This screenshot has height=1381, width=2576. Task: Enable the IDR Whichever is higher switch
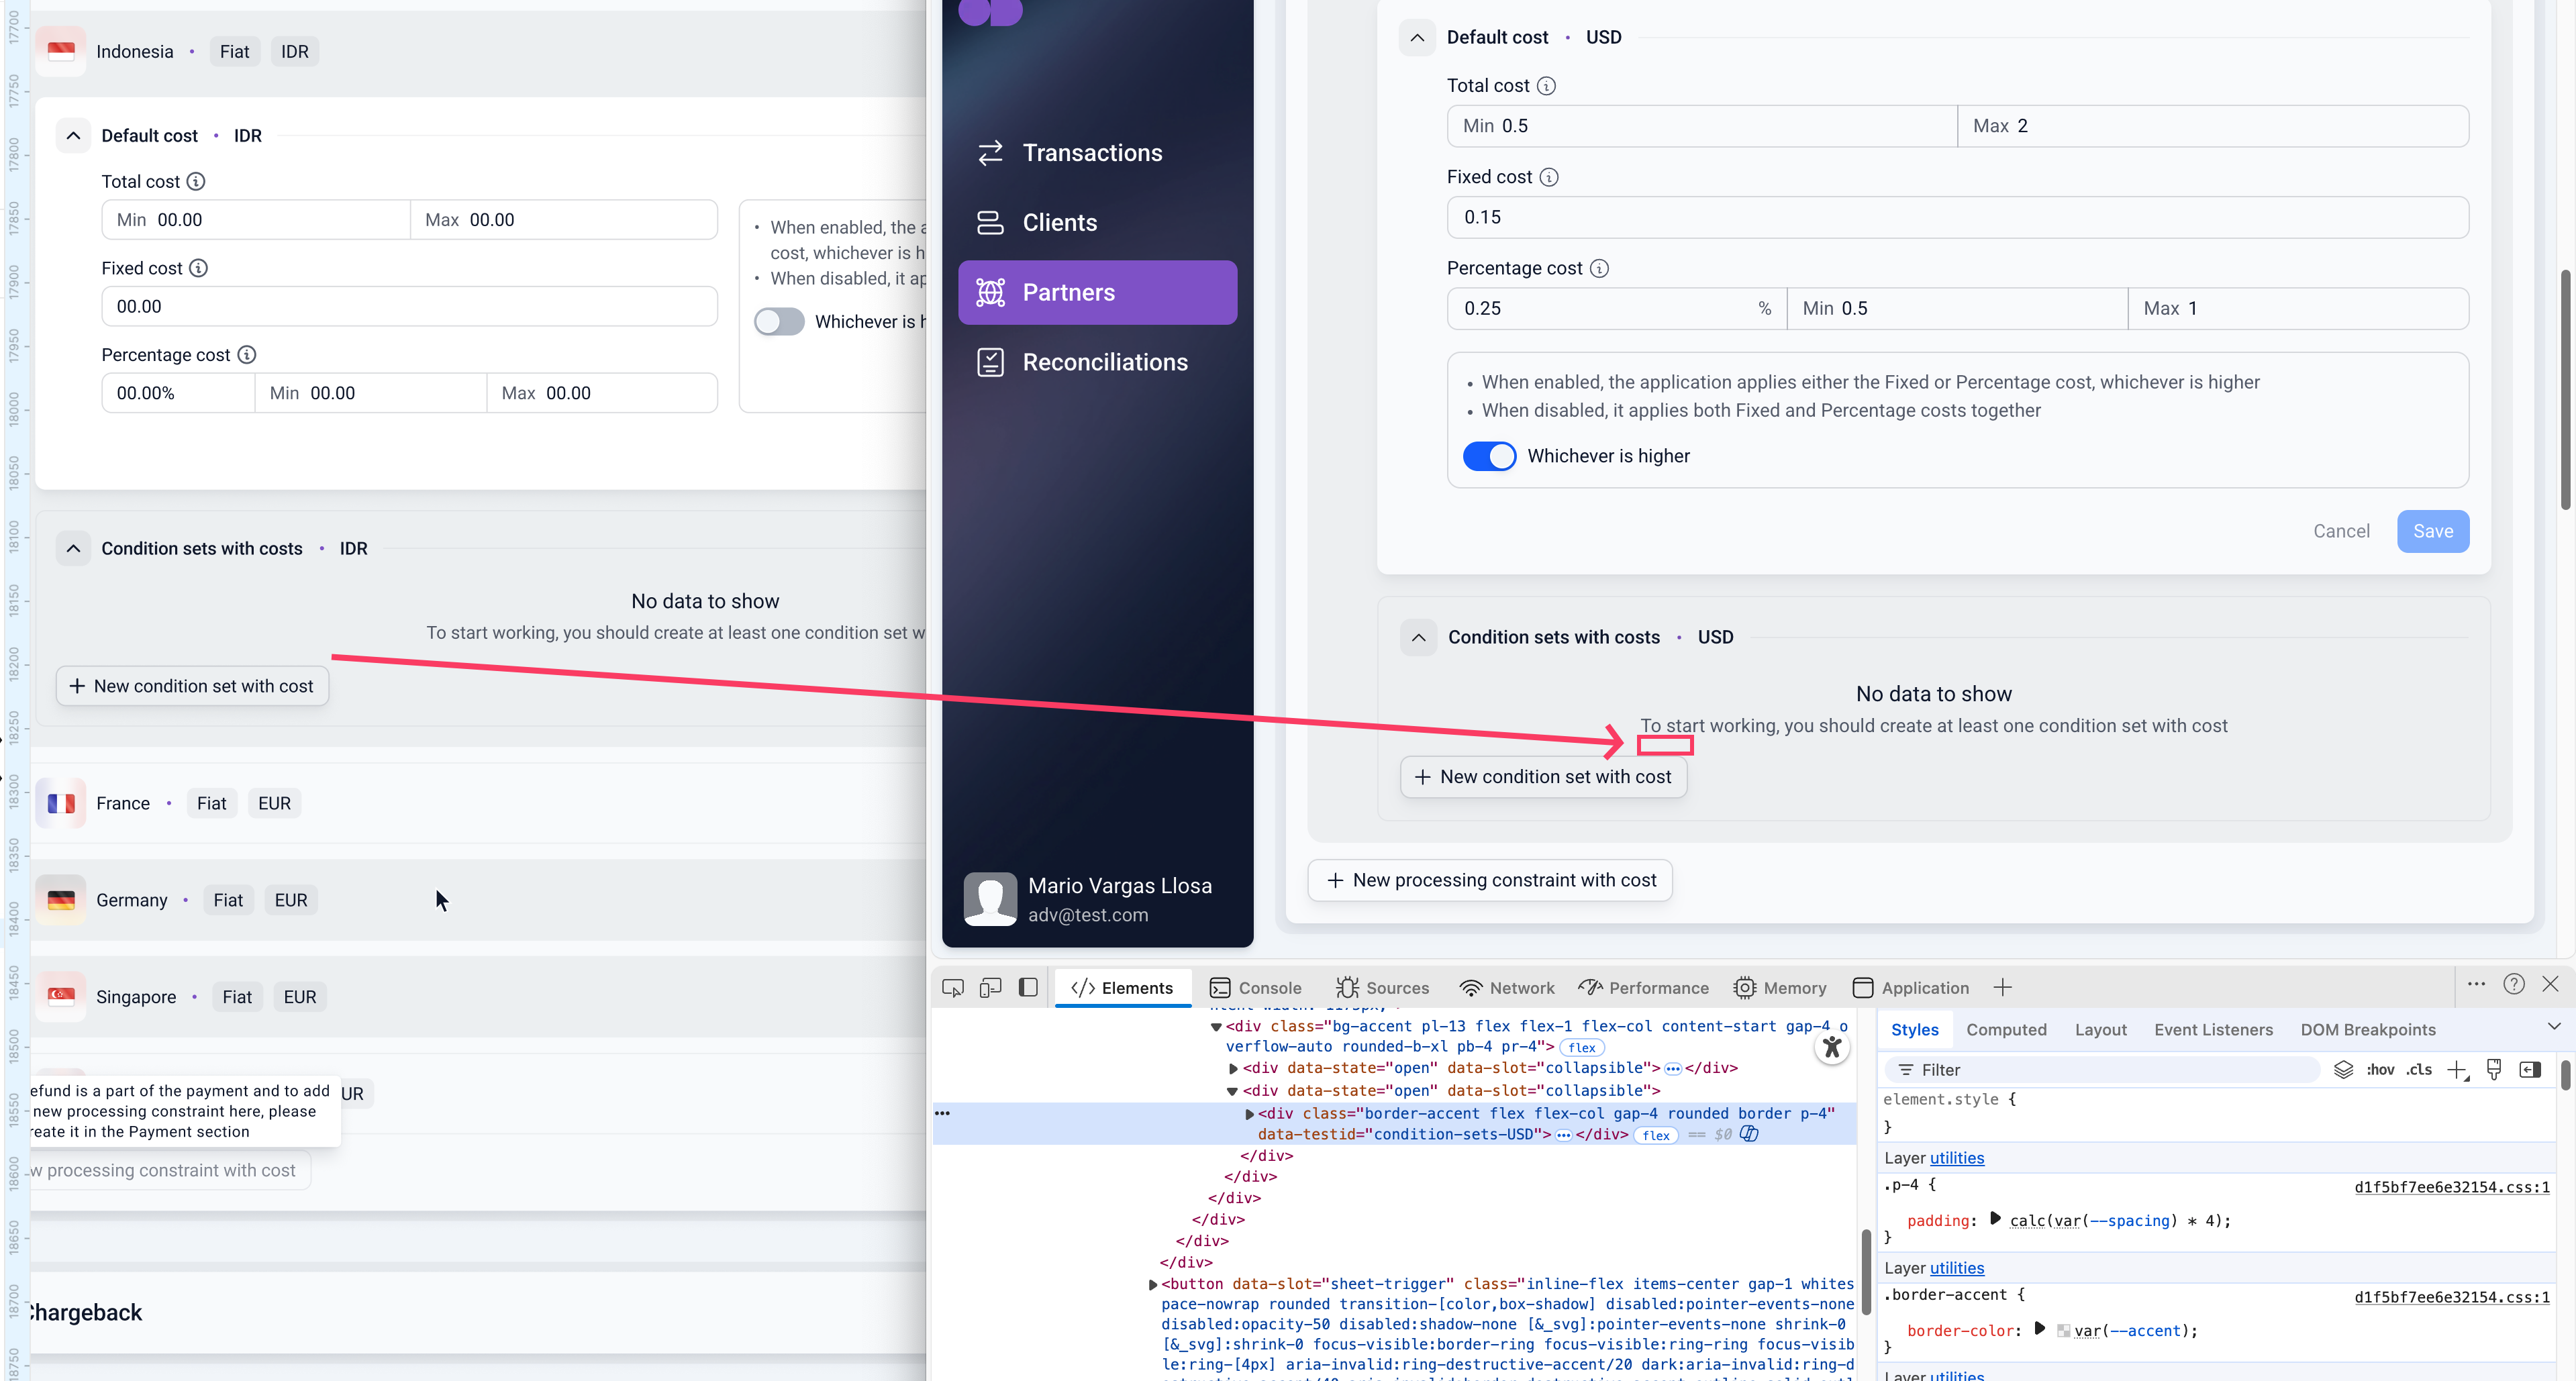[779, 321]
